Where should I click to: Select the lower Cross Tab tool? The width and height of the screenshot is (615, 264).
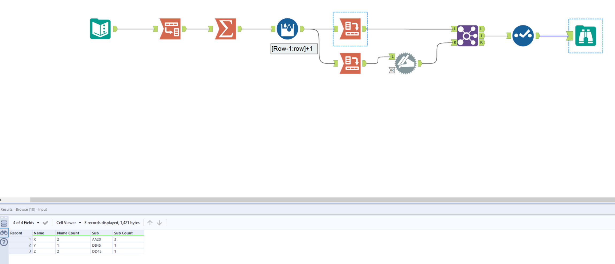pyautogui.click(x=350, y=63)
